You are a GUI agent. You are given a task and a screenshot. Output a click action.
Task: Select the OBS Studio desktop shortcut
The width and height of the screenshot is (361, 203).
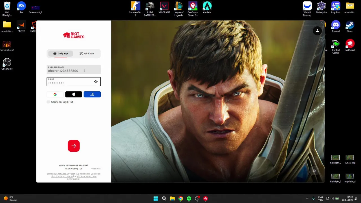click(x=7, y=64)
